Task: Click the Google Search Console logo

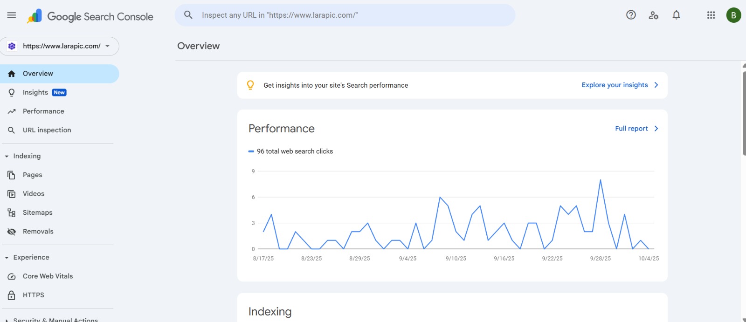Action: pos(90,17)
